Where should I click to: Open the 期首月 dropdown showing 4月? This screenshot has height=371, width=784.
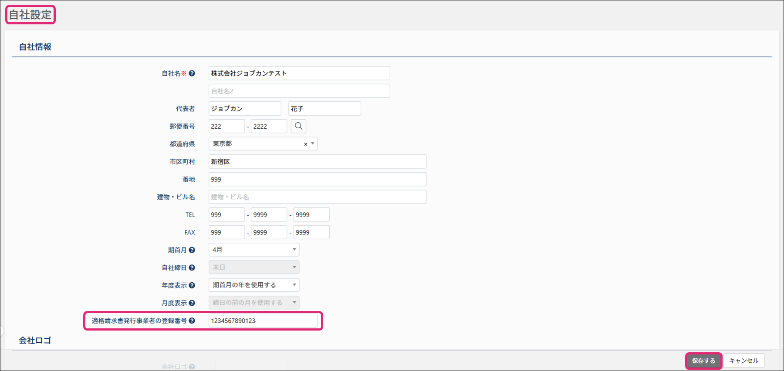[x=253, y=250]
